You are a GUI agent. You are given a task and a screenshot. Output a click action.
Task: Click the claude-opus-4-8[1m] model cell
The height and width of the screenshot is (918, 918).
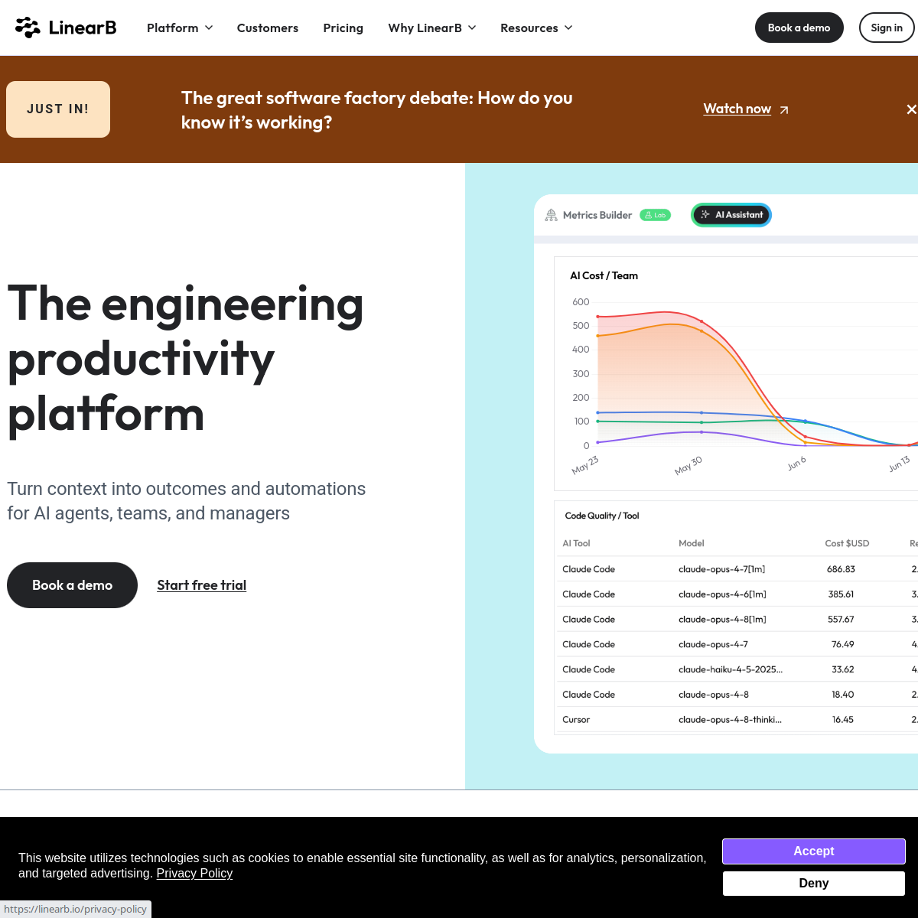coord(722,620)
